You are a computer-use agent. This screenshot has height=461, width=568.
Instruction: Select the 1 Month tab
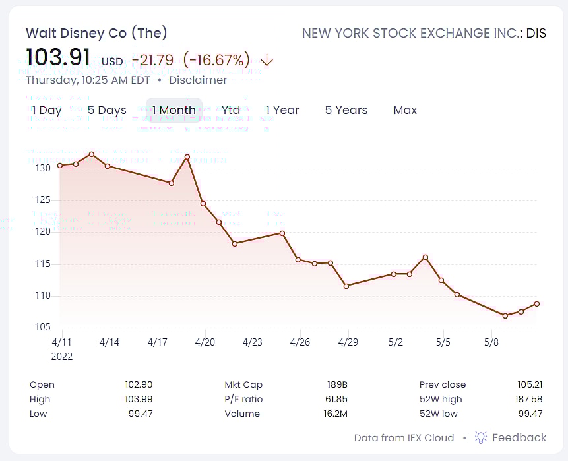click(174, 110)
